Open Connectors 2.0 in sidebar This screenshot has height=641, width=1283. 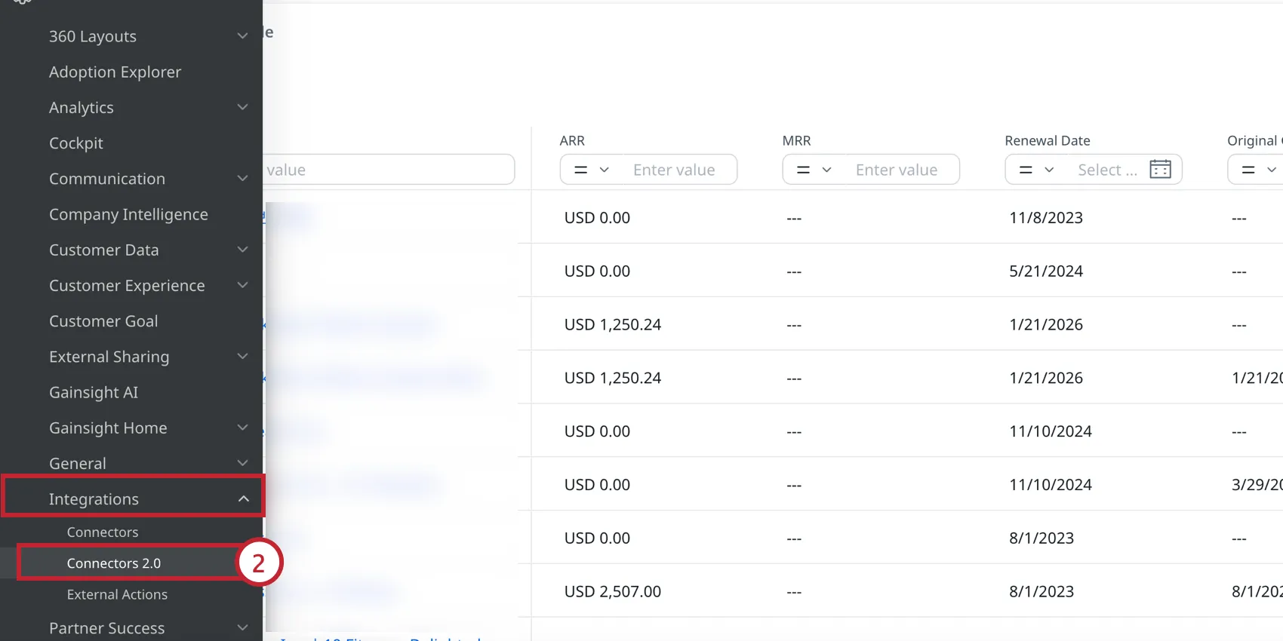(114, 563)
